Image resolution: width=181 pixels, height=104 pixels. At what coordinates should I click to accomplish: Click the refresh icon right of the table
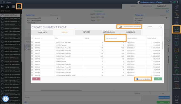coord(169,41)
